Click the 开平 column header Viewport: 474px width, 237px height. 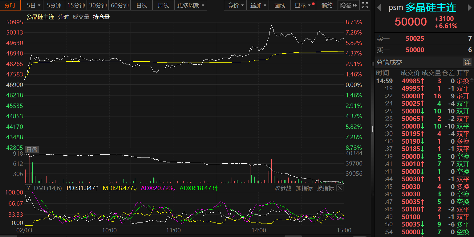coord(463,73)
